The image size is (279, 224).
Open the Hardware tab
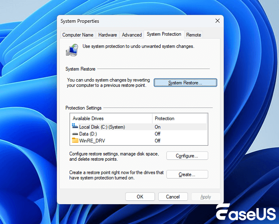(x=108, y=35)
